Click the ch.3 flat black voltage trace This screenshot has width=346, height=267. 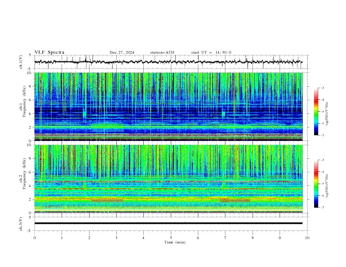(x=168, y=223)
